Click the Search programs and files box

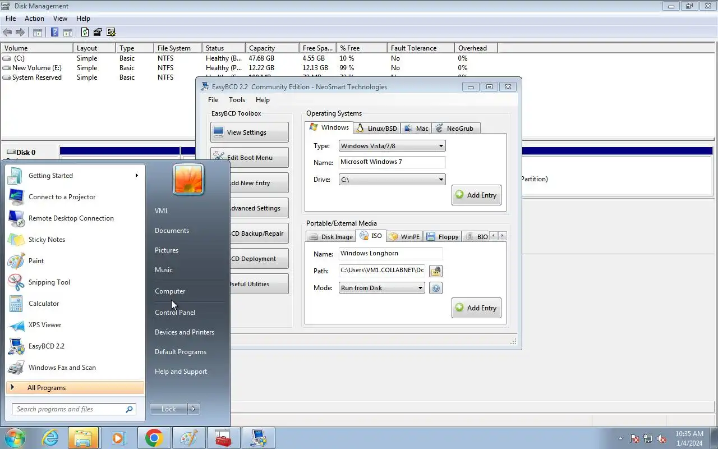(73, 409)
